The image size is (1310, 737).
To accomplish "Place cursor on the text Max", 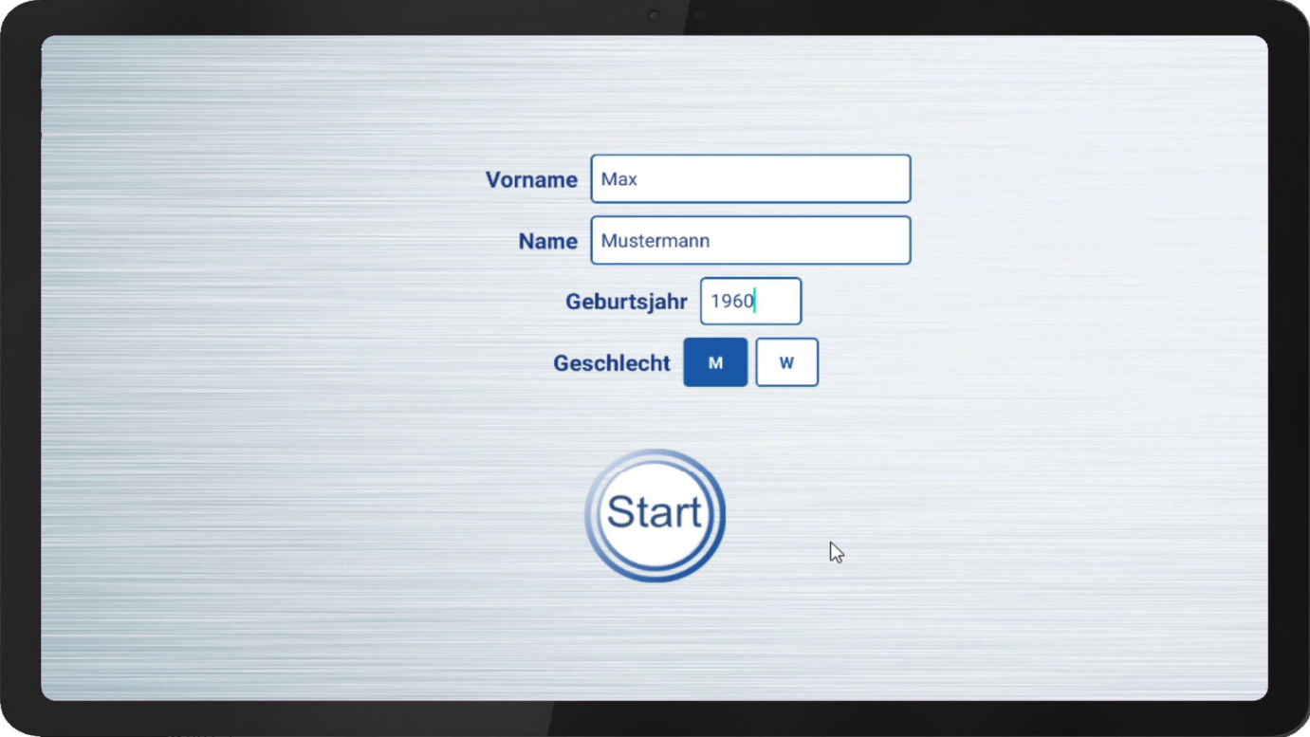I will 619,179.
